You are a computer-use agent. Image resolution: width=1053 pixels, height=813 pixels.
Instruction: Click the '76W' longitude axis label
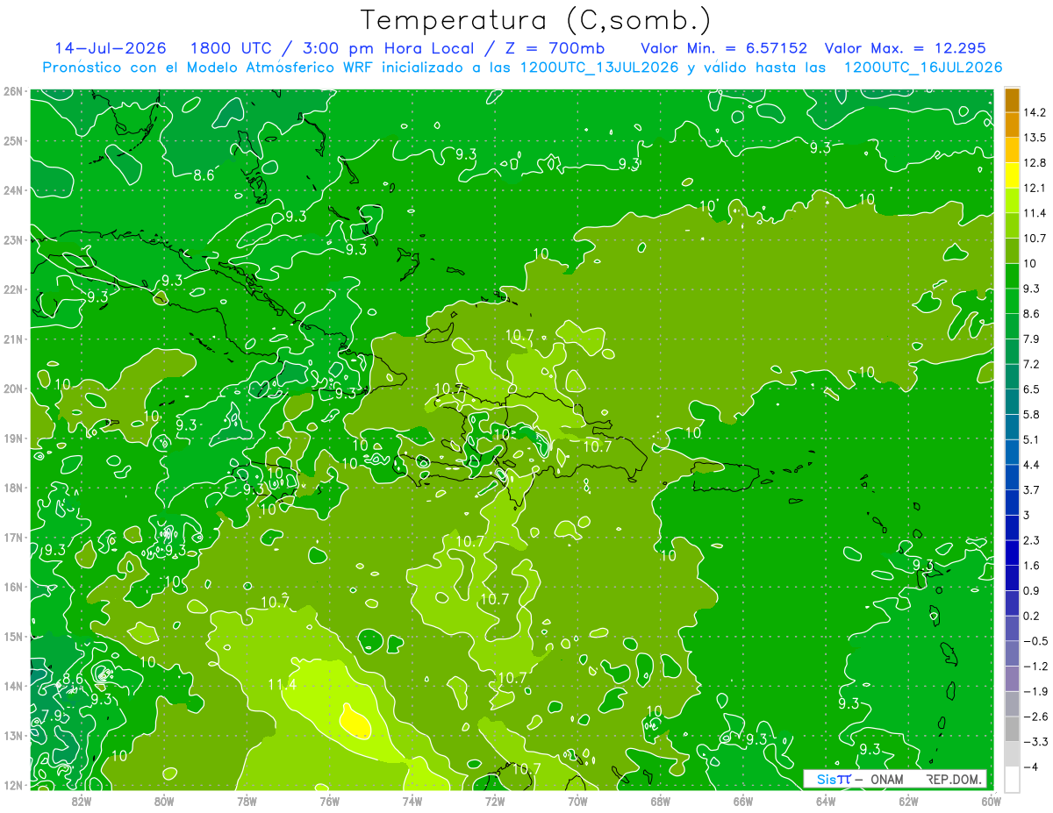tap(329, 801)
